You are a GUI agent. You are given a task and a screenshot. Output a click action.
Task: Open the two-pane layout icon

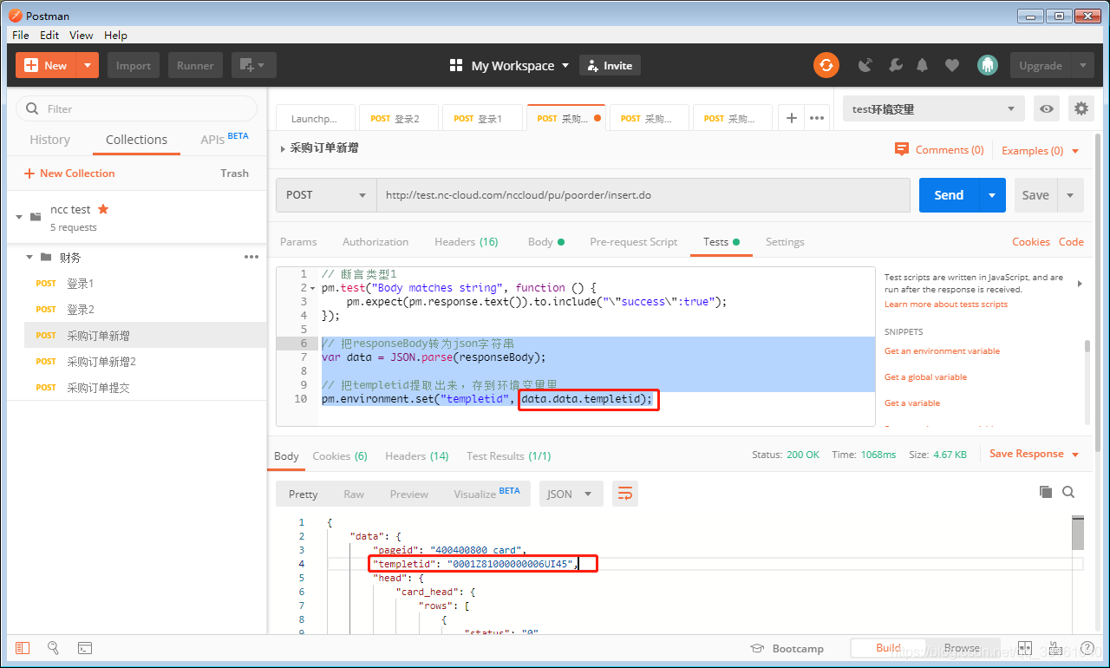pos(1024,648)
